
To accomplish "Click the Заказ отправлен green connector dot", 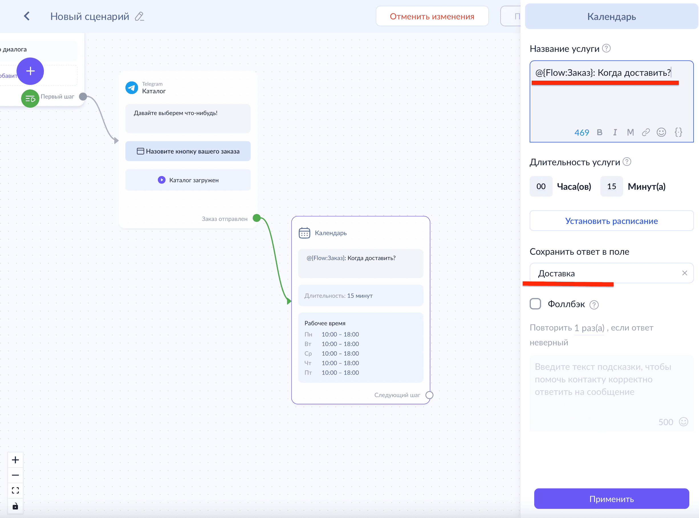I will 257,218.
